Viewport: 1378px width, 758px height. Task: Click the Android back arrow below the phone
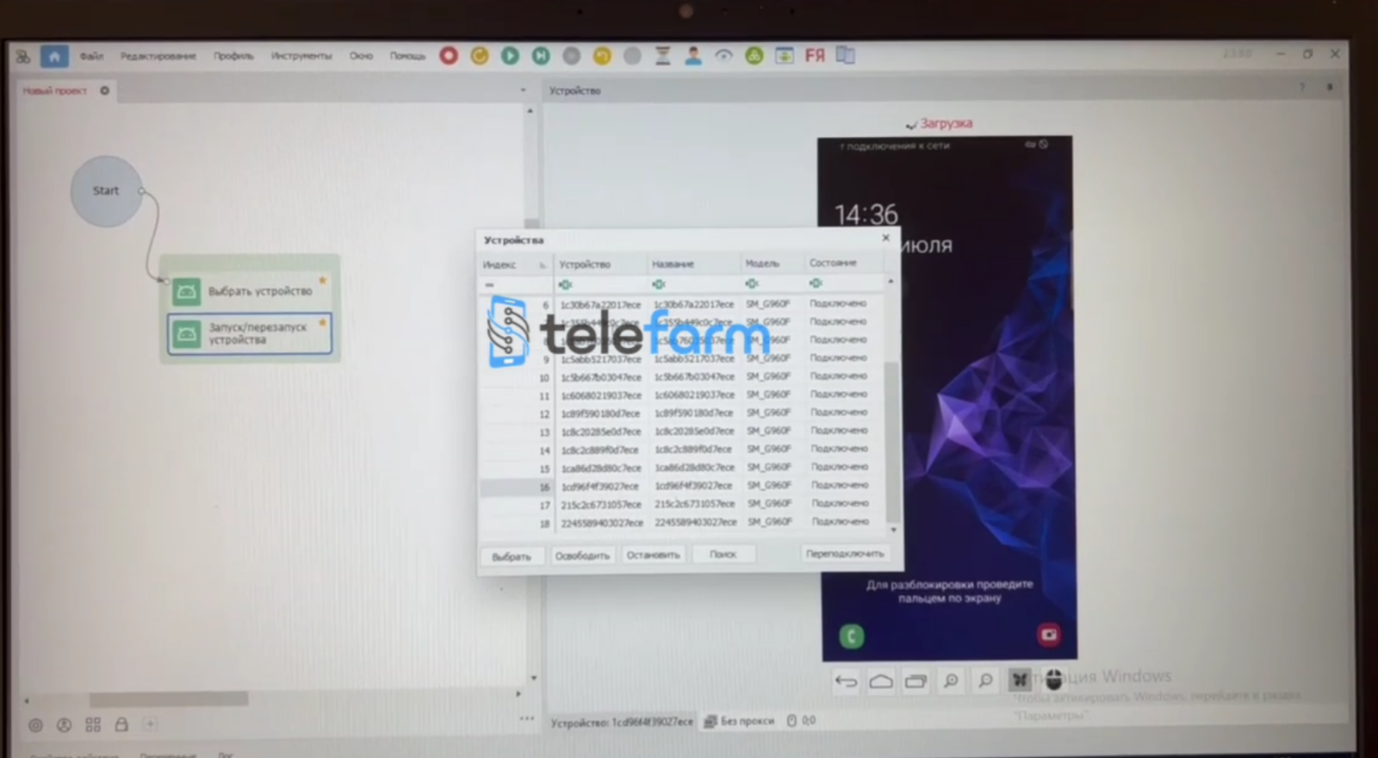(847, 682)
